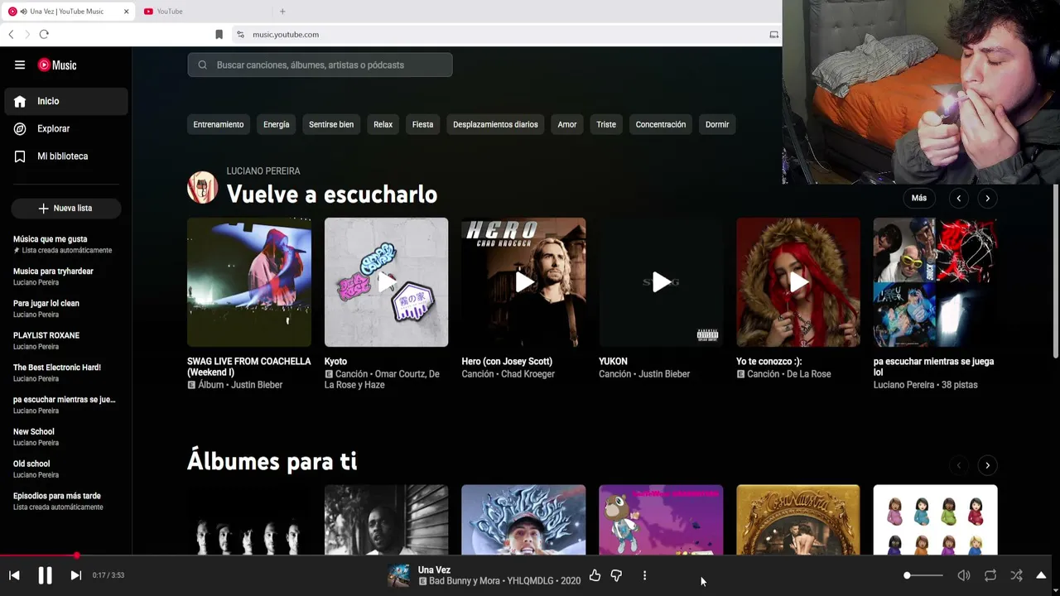Select the Concentración chip
This screenshot has width=1060, height=596.
point(661,124)
